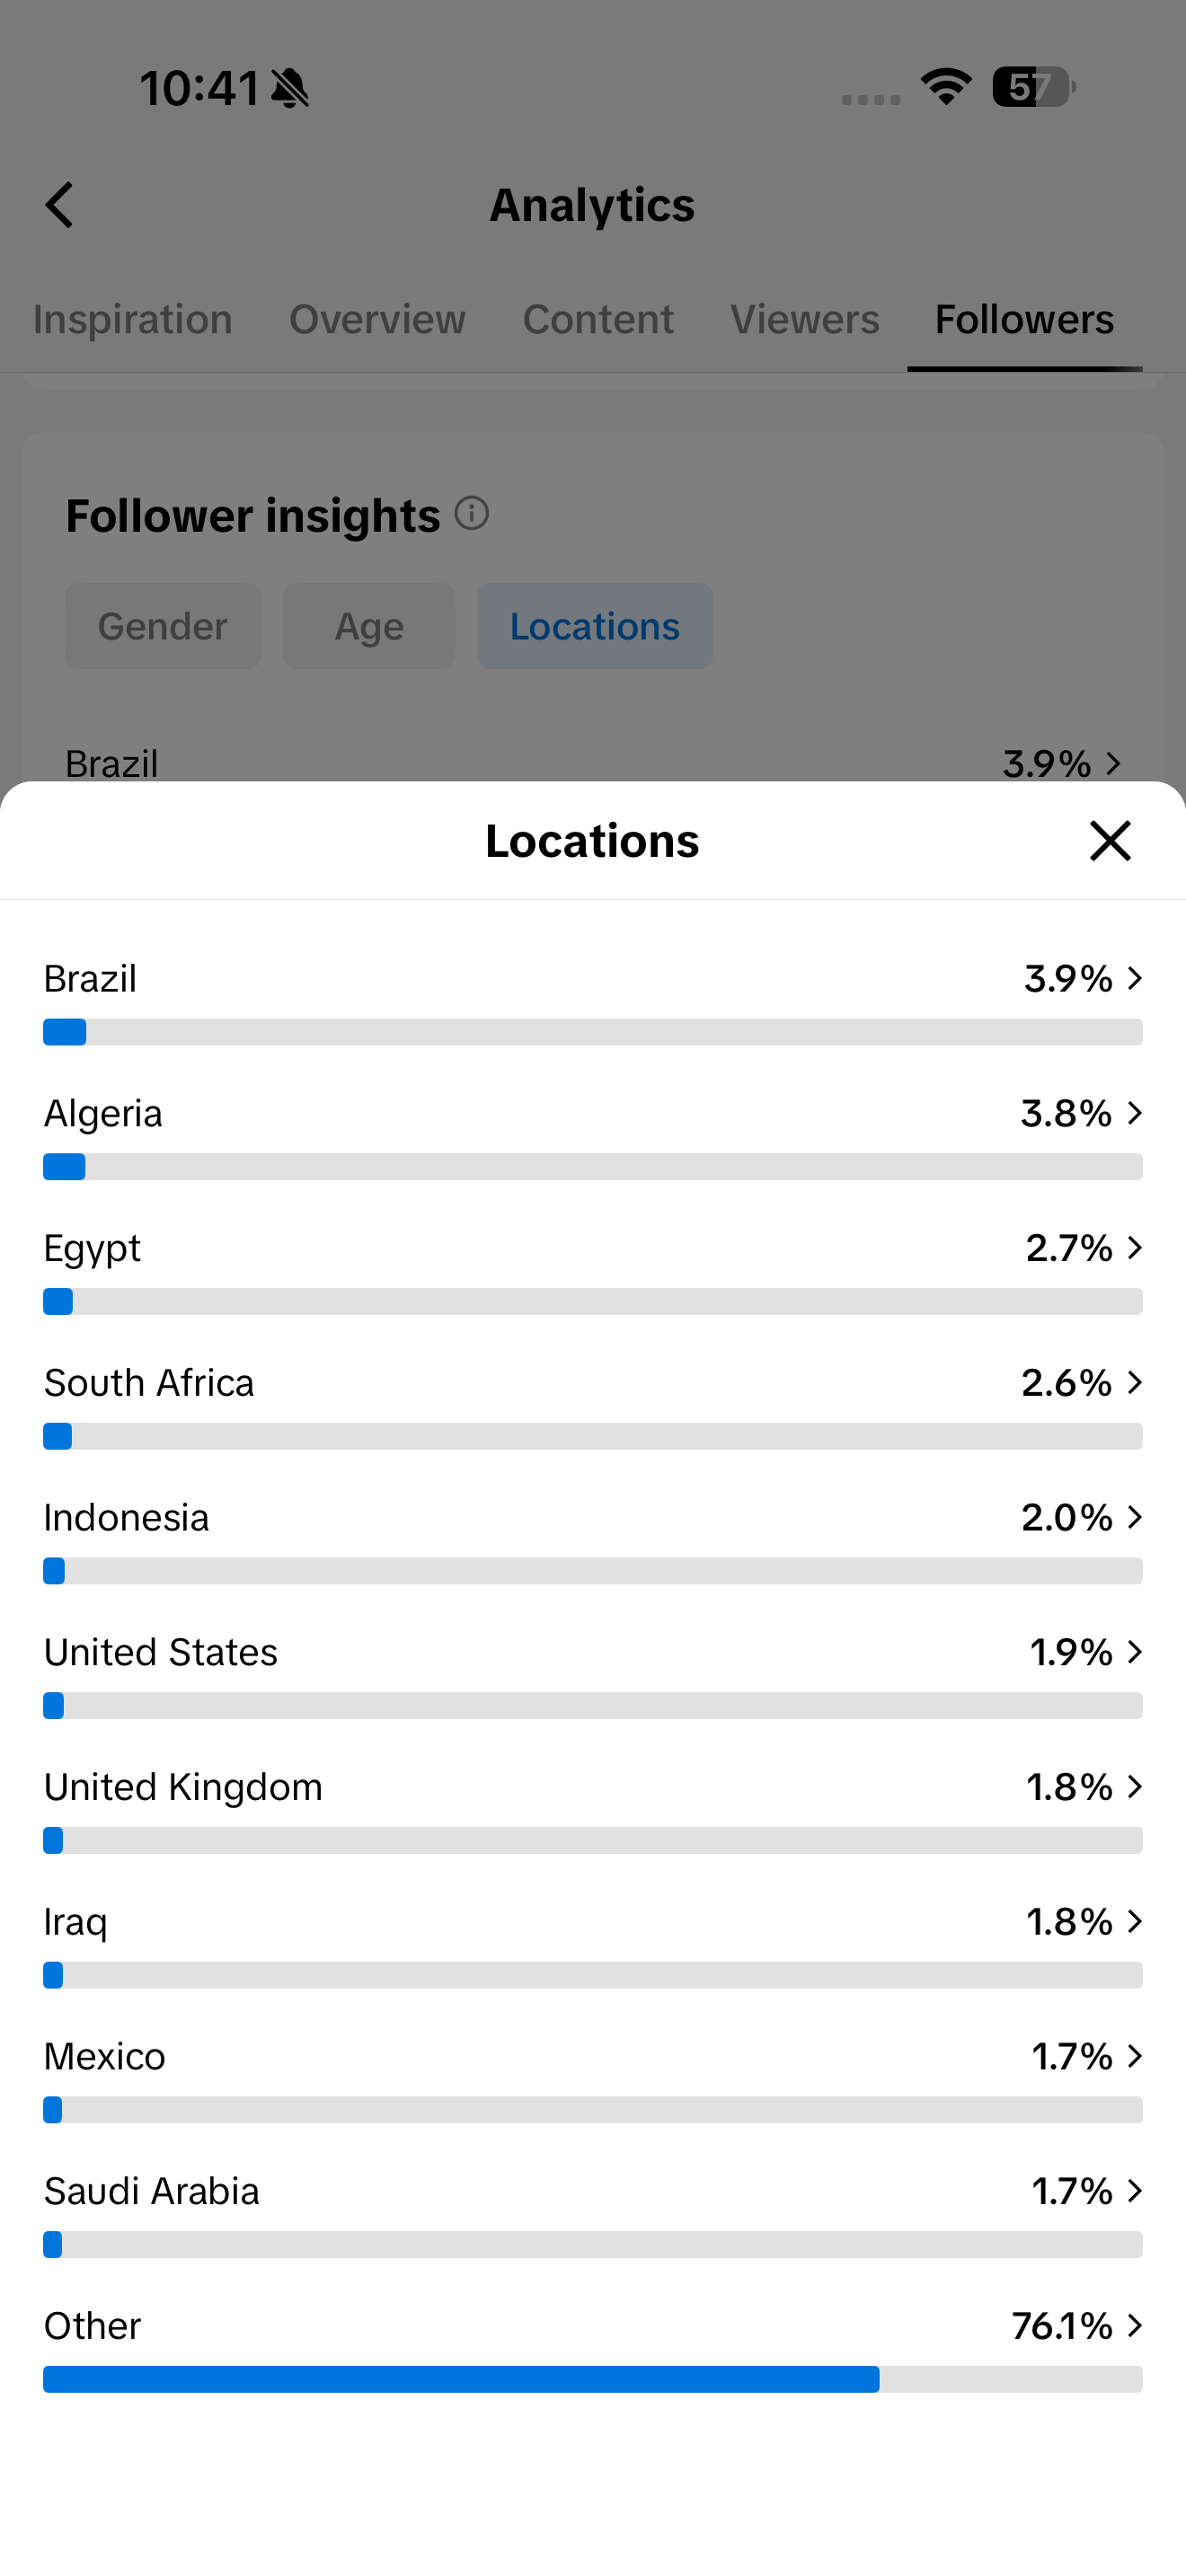Tap the battery indicator icon
Screen dimensions: 1186x2576
pyautogui.click(x=1034, y=87)
